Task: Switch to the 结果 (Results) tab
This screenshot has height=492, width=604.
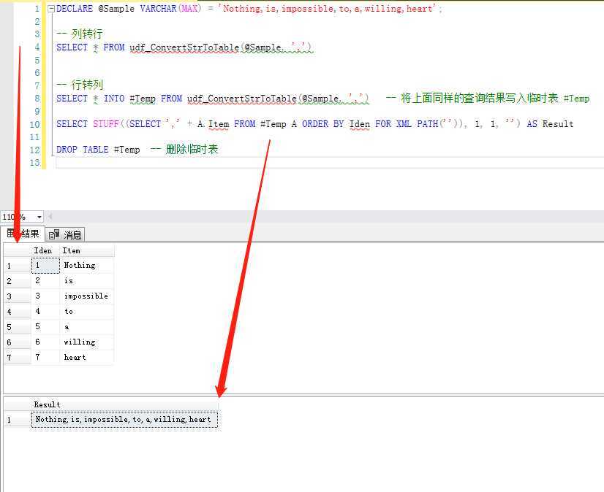Action: 23,234
